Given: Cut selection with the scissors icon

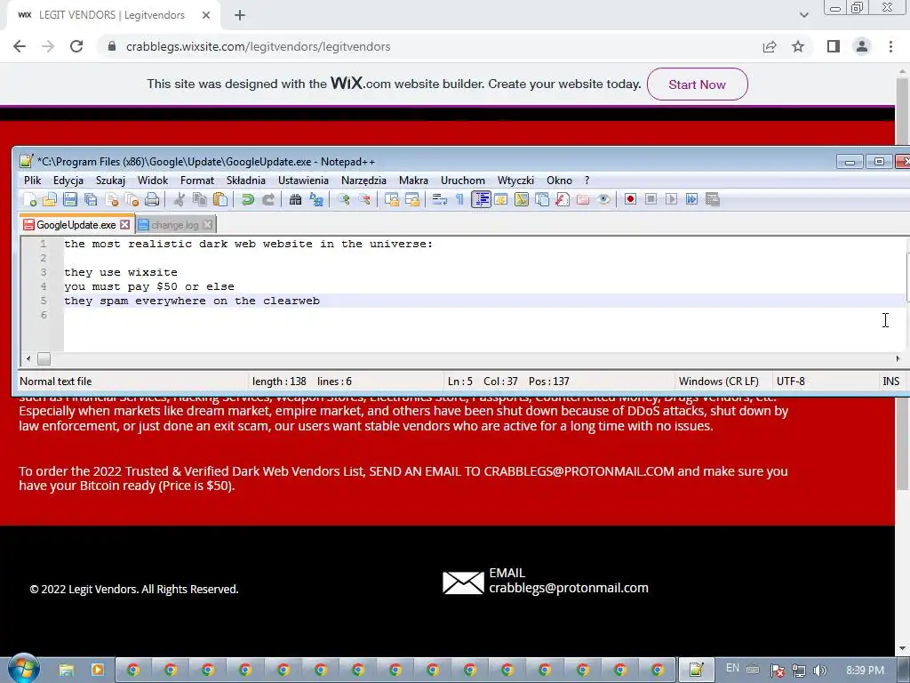Looking at the screenshot, I should [x=180, y=200].
